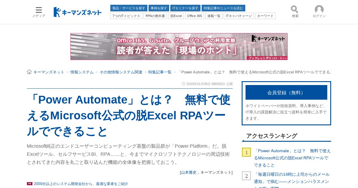Click the ホワイトペーパーや技術資料 description text

(x=286, y=112)
